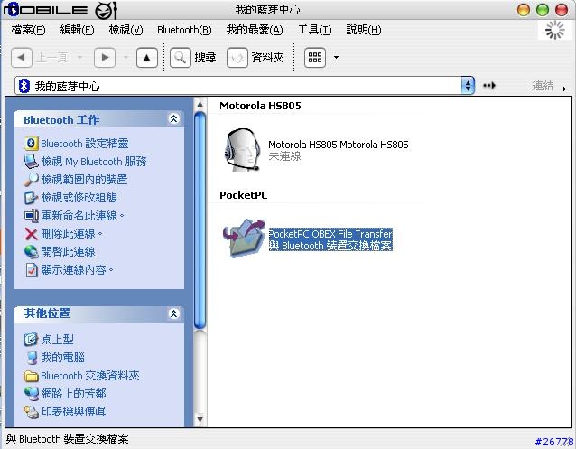The height and width of the screenshot is (449, 576).
Task: Select PocketPC OBEX File Transfer label
Action: click(330, 234)
